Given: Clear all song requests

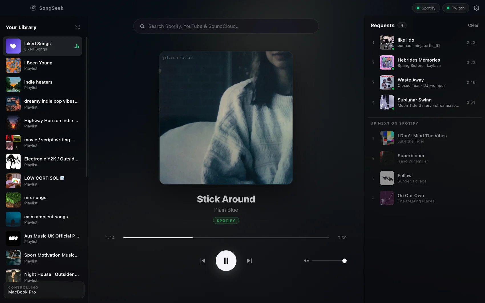Looking at the screenshot, I should [x=473, y=25].
